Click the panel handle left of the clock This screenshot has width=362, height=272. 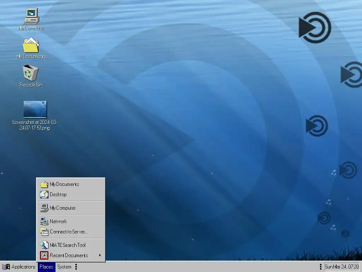coord(320,267)
